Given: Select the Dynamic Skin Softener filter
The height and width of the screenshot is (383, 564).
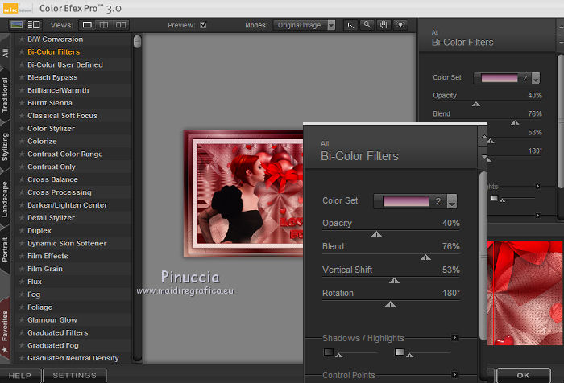Looking at the screenshot, I should [67, 243].
